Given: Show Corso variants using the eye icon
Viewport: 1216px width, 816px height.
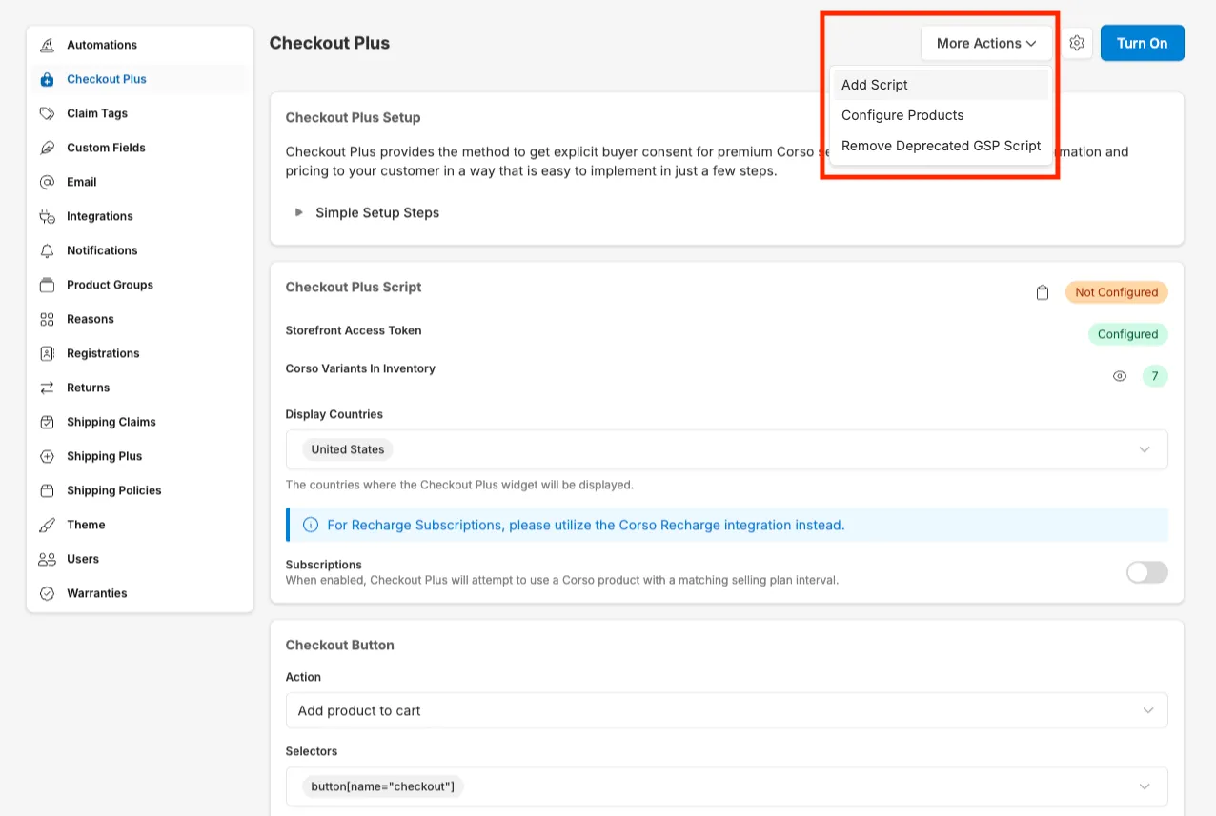Looking at the screenshot, I should click(x=1120, y=376).
